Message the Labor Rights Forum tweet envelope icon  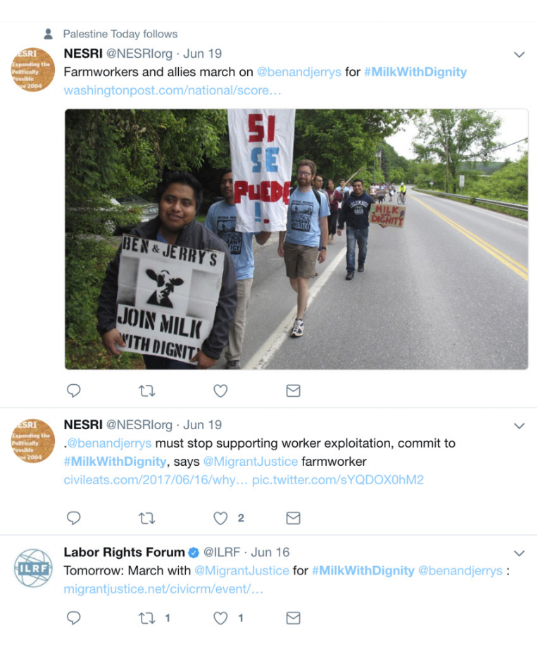point(293,617)
